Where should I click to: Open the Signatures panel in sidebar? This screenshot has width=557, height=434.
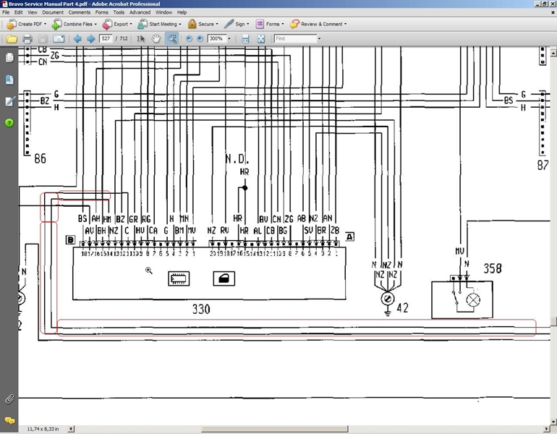point(9,101)
